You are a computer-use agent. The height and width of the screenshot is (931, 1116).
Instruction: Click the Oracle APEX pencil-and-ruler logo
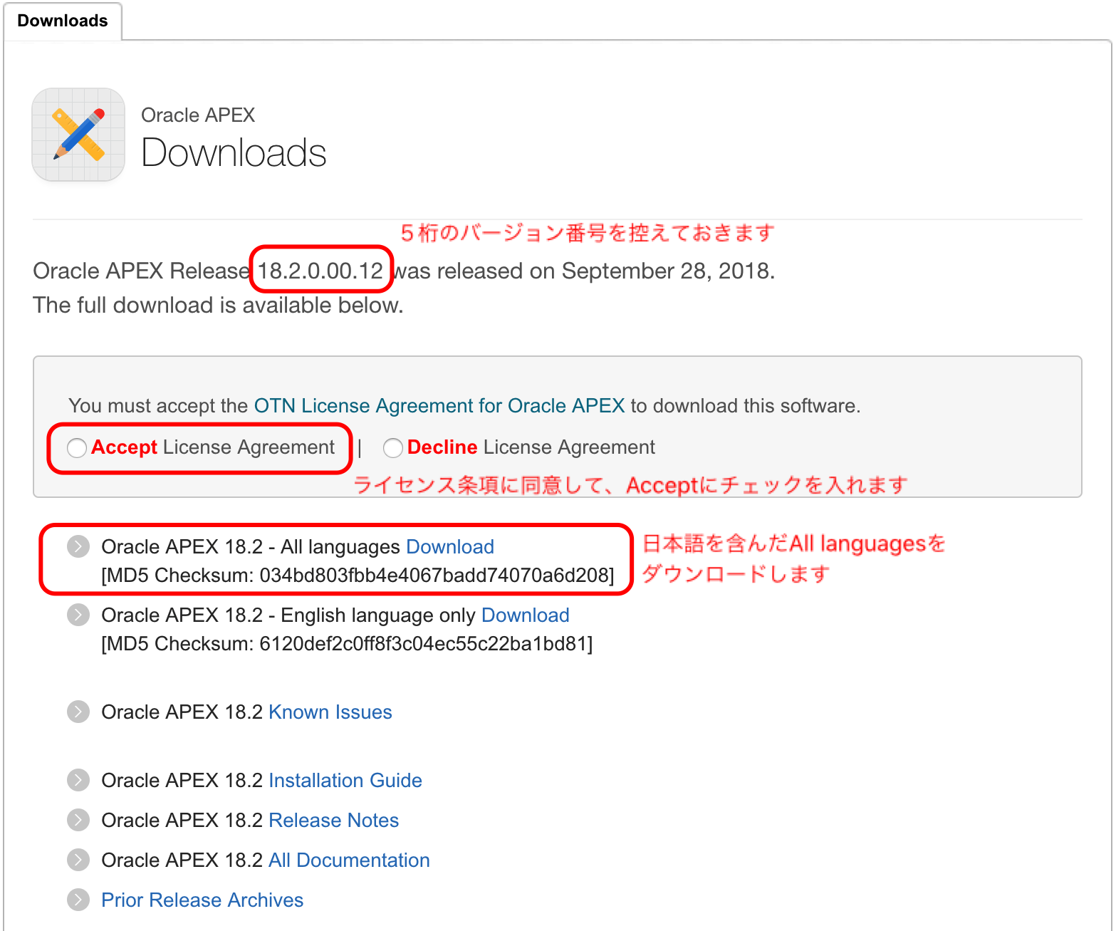coord(78,135)
